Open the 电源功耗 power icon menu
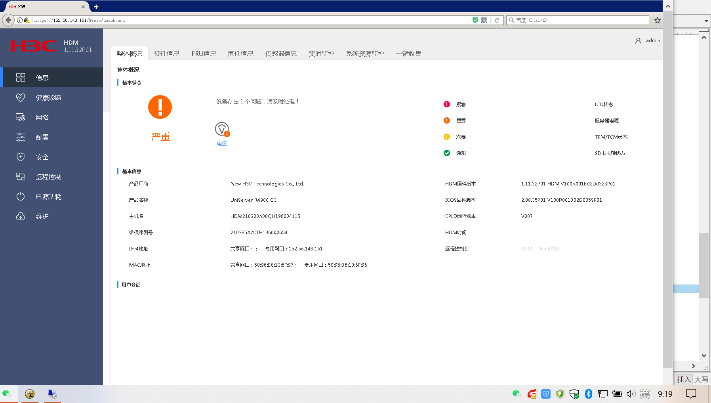The image size is (711, 403). (21, 197)
